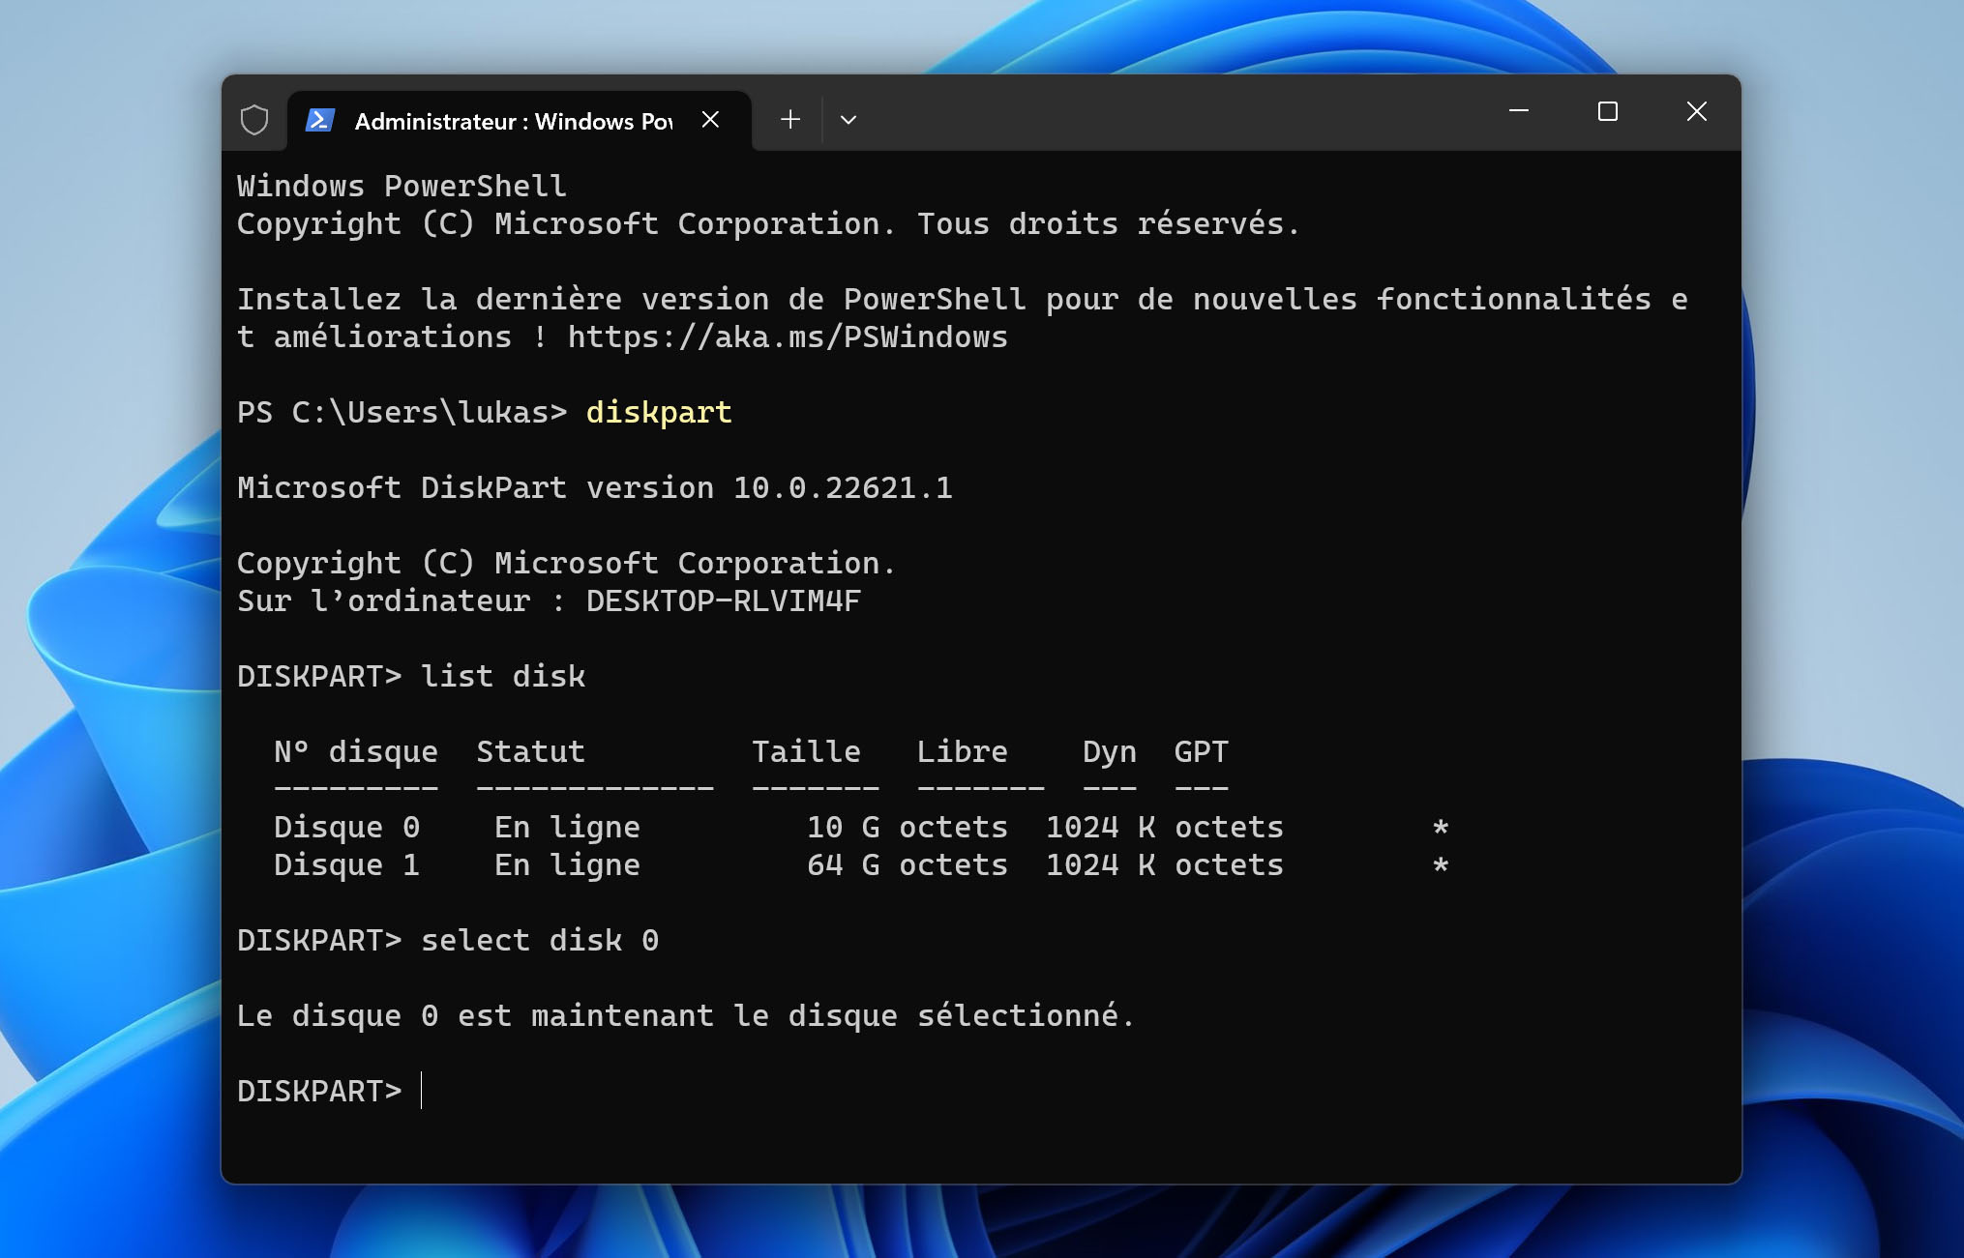1964x1258 pixels.
Task: Click the 'N° disque' column header
Action: point(356,751)
